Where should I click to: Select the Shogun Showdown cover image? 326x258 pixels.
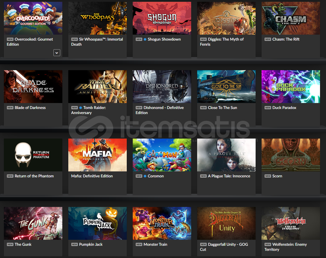(162, 18)
